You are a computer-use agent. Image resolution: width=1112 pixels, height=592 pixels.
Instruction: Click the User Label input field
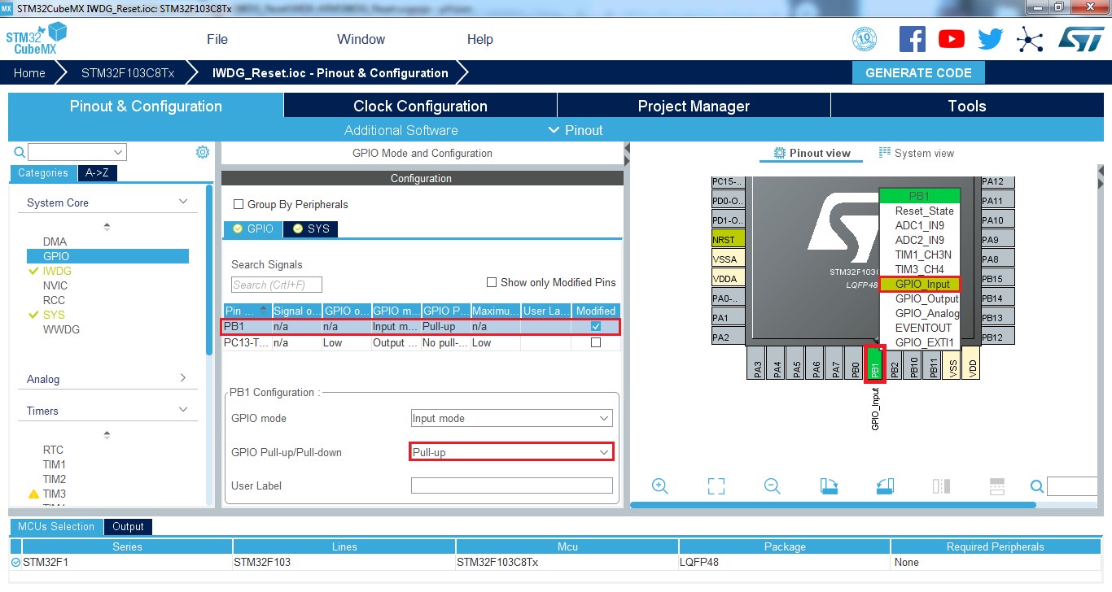pyautogui.click(x=511, y=485)
